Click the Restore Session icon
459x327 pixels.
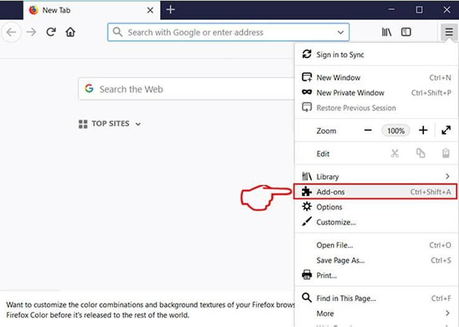tap(307, 107)
